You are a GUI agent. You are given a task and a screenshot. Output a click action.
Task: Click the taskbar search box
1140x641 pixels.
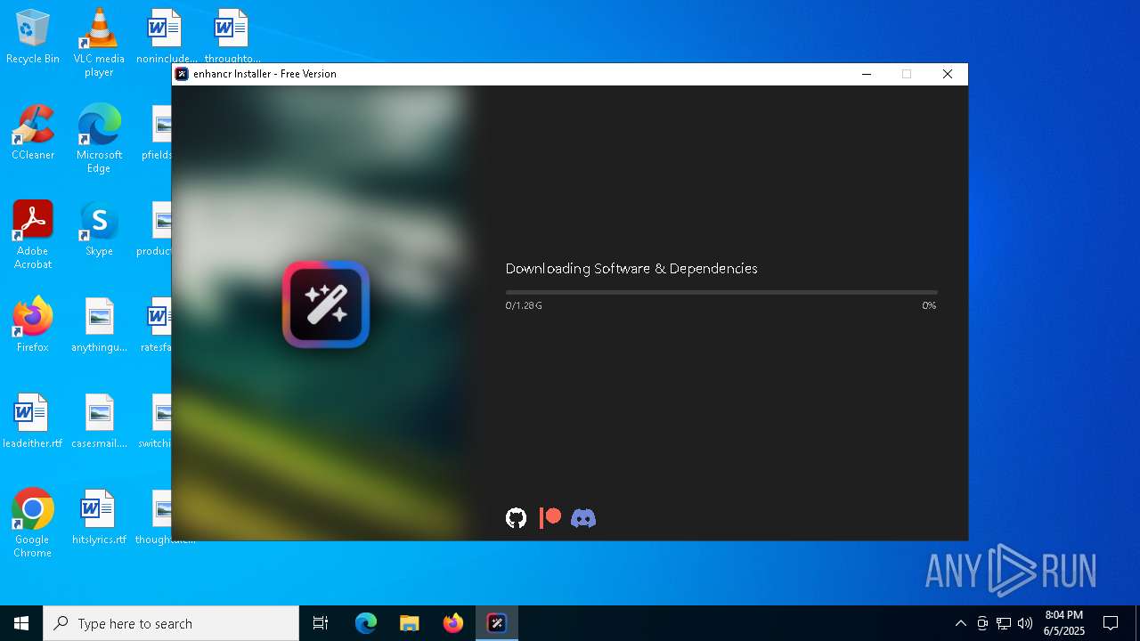(171, 623)
